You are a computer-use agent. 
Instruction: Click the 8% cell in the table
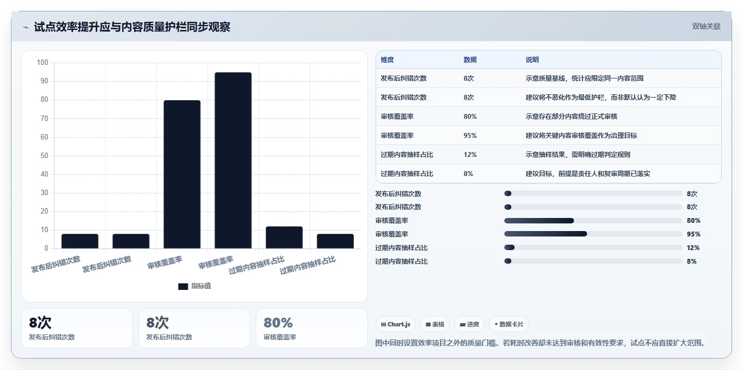pyautogui.click(x=468, y=174)
